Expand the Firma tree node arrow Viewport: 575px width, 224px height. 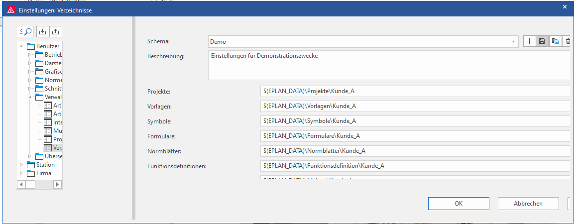[21, 173]
